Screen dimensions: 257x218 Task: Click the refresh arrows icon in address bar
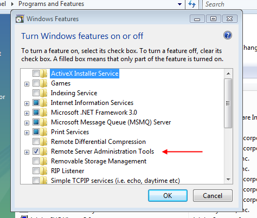pyautogui.click(x=192, y=4)
